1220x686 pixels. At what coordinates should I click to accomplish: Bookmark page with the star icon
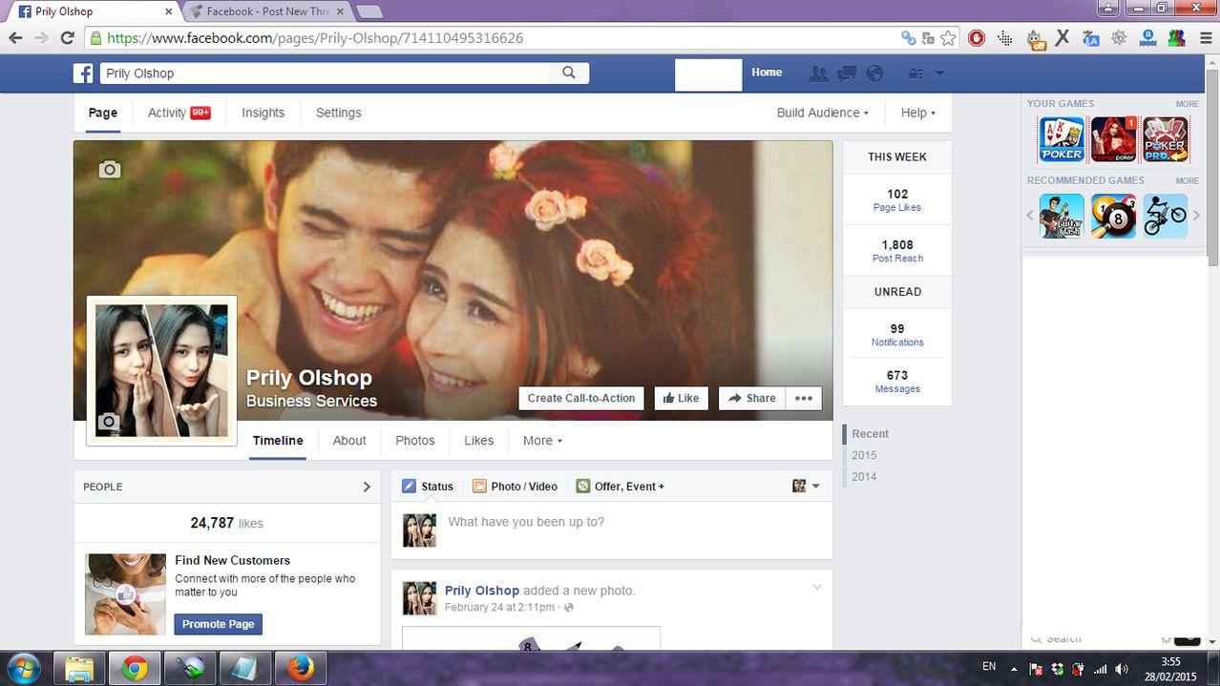pyautogui.click(x=948, y=38)
